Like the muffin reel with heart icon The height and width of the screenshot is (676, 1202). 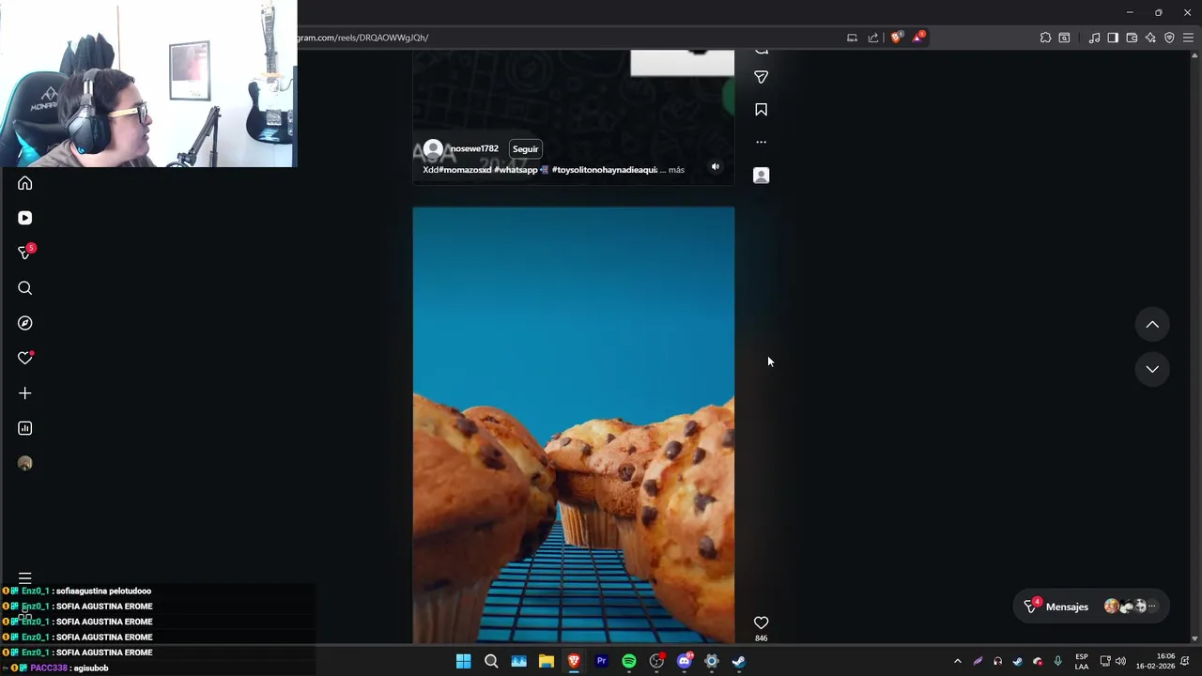(x=762, y=622)
